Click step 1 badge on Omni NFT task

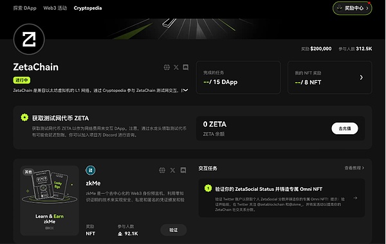tap(208, 189)
